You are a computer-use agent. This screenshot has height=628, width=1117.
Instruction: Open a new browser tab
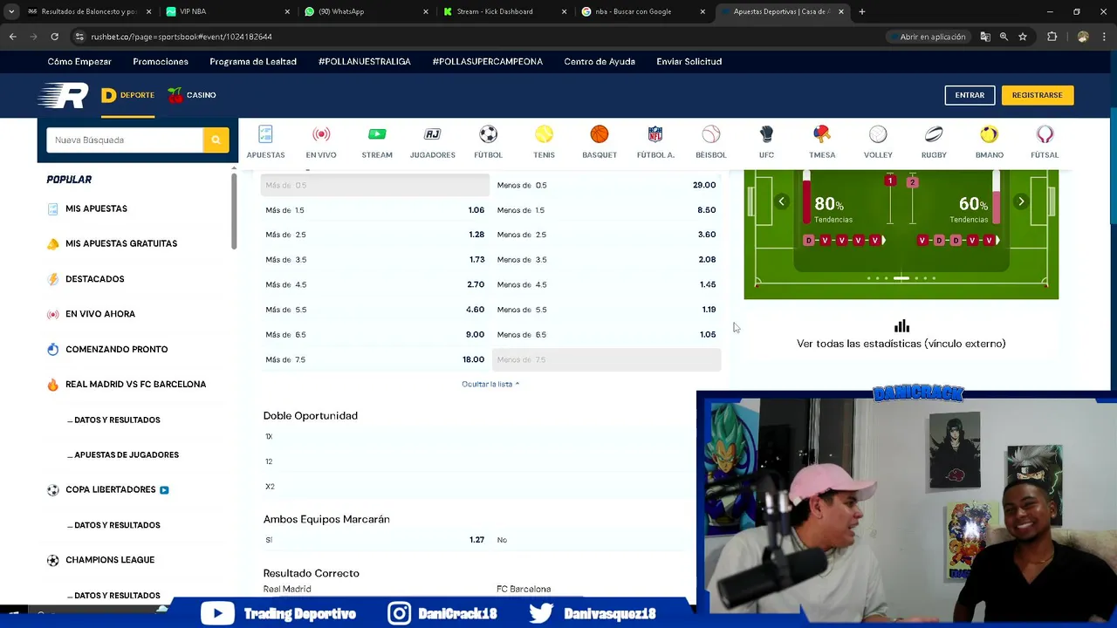(862, 11)
